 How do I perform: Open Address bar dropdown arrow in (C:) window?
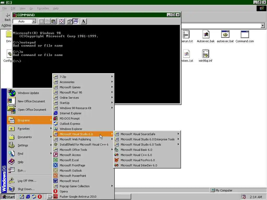pyautogui.click(x=263, y=26)
